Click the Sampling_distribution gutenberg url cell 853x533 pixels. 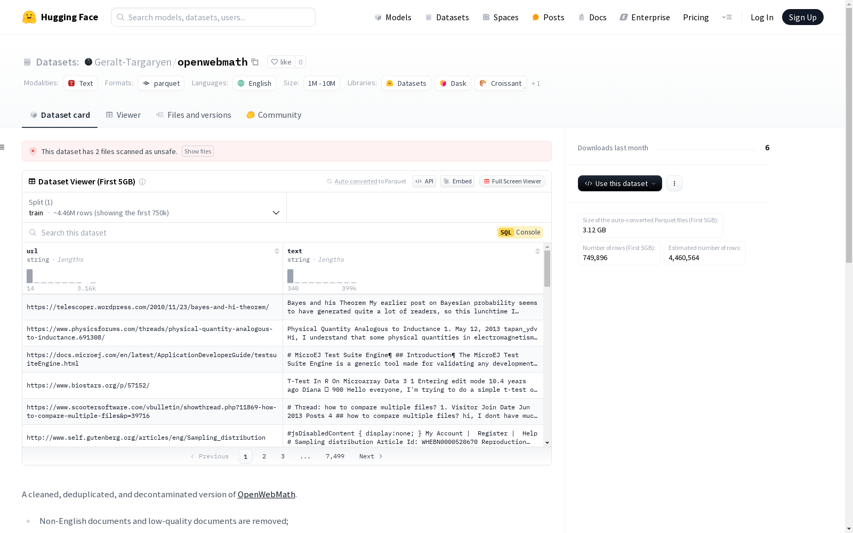tap(152, 438)
